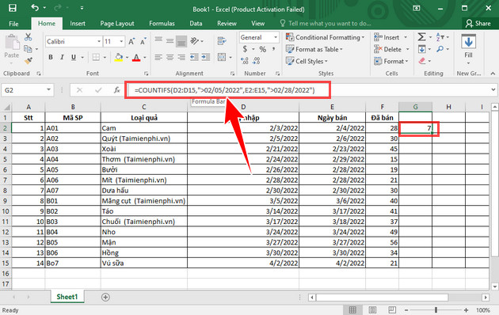499x315 pixels.
Task: Select column G header
Action: tap(415, 107)
